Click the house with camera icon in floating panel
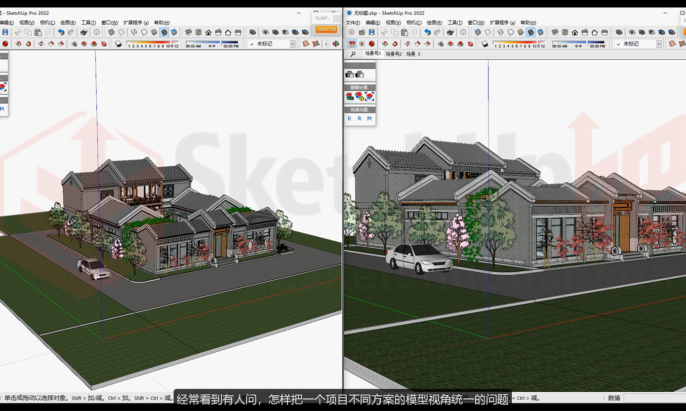Viewport: 686px width, 411px height. pyautogui.click(x=350, y=97)
